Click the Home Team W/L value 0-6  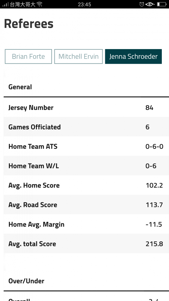click(x=151, y=166)
